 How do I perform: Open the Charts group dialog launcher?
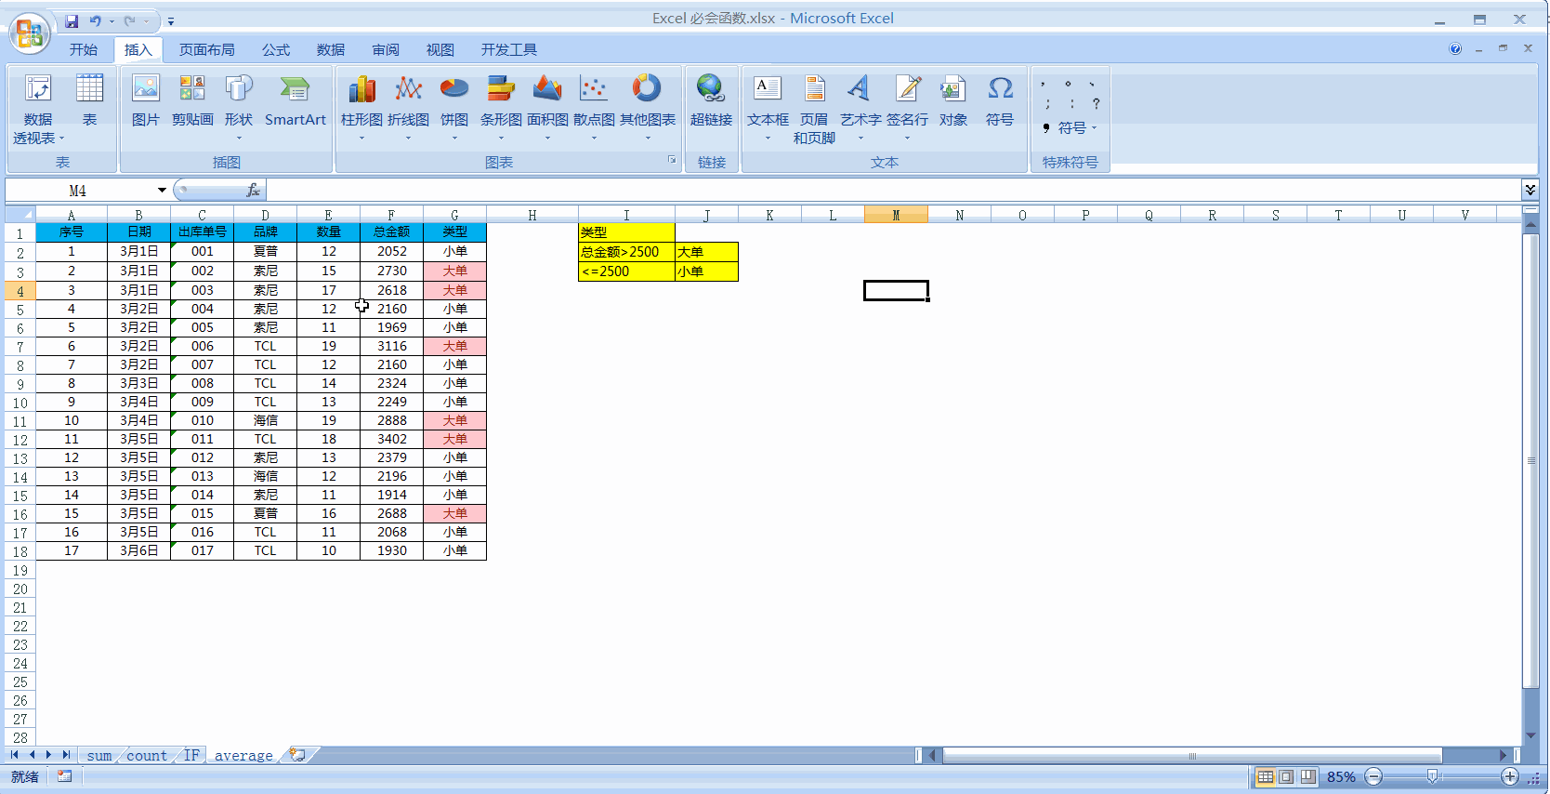672,160
